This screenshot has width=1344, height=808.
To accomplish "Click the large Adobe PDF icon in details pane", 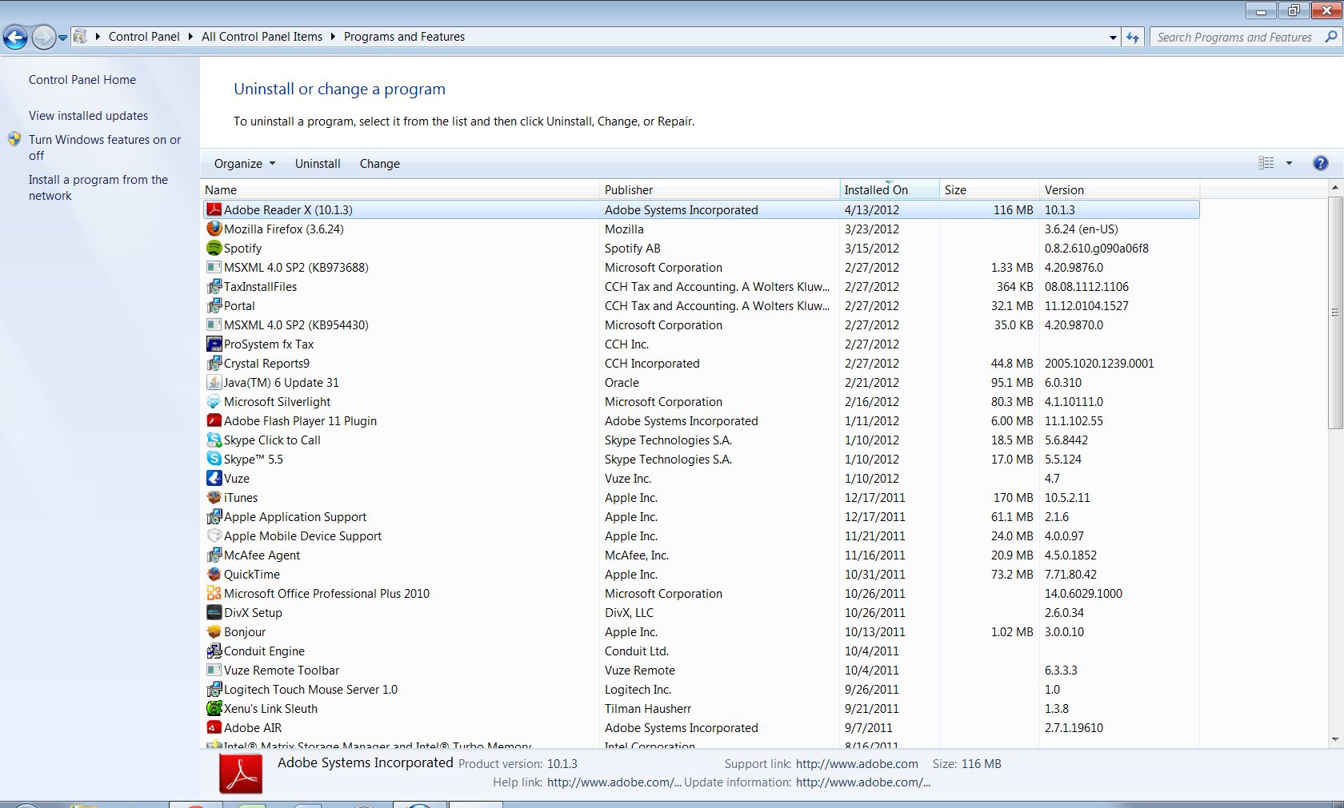I will pos(241,774).
